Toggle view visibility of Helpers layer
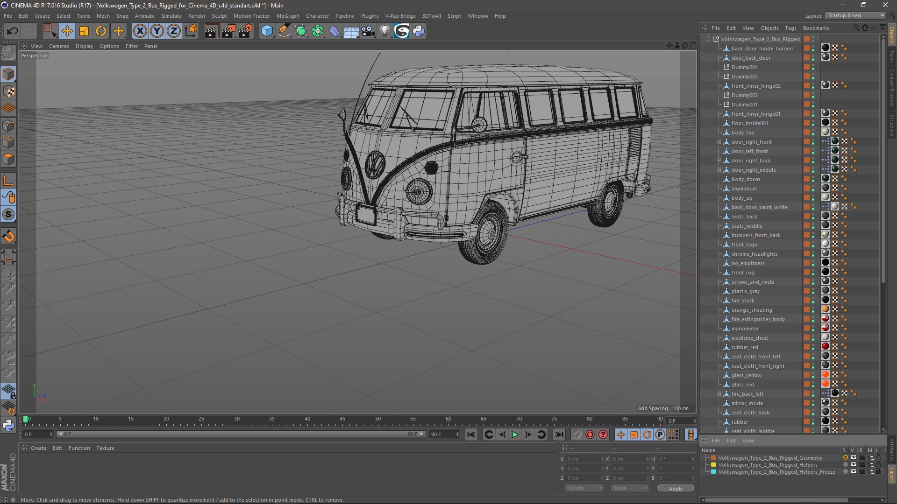The width and height of the screenshot is (897, 504). click(x=854, y=465)
